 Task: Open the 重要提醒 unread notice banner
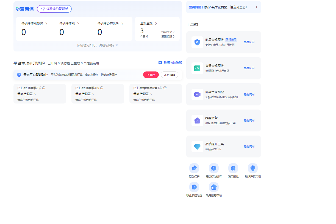click(x=223, y=7)
